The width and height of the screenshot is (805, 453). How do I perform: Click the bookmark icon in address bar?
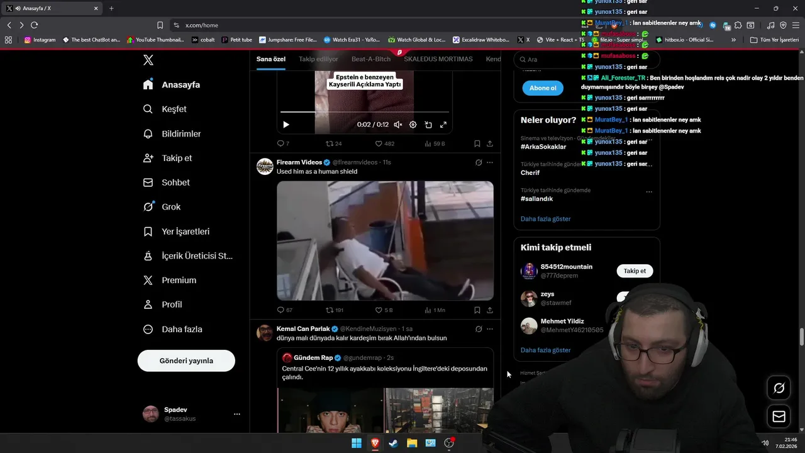(x=160, y=25)
